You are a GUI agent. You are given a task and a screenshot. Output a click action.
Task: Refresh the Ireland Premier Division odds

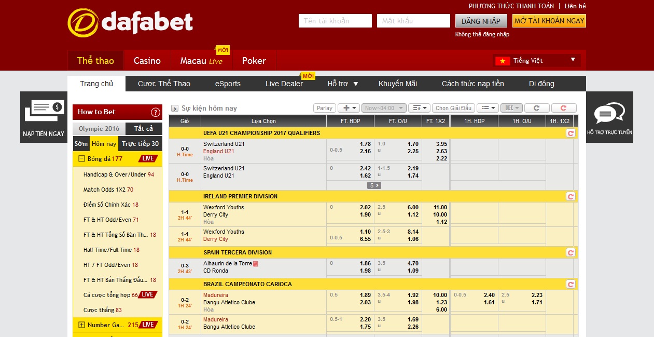pyautogui.click(x=570, y=197)
